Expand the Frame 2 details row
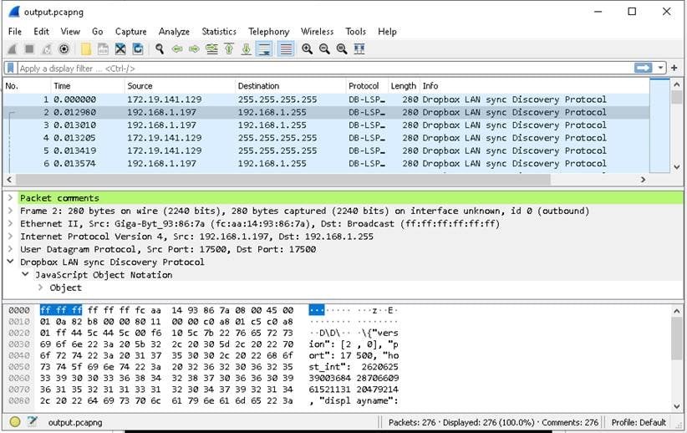The height and width of the screenshot is (433, 687). [x=10, y=211]
